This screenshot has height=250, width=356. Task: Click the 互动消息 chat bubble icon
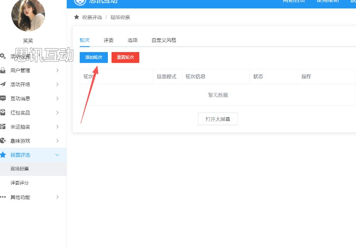point(3,98)
